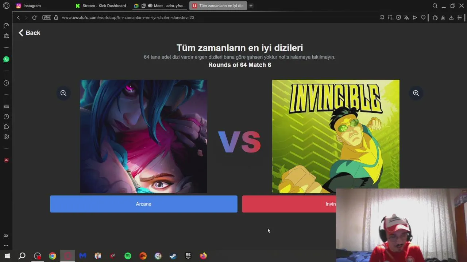The image size is (467, 262).
Task: Open the player send arrow icon
Action: tap(415, 17)
